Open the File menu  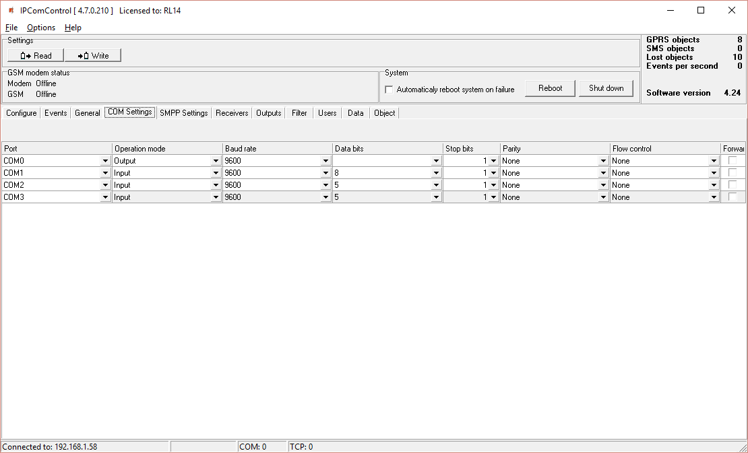(11, 28)
